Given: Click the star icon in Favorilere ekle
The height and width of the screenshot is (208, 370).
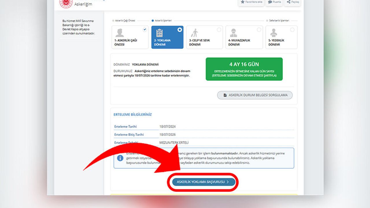Looking at the screenshot, I should point(243,2).
